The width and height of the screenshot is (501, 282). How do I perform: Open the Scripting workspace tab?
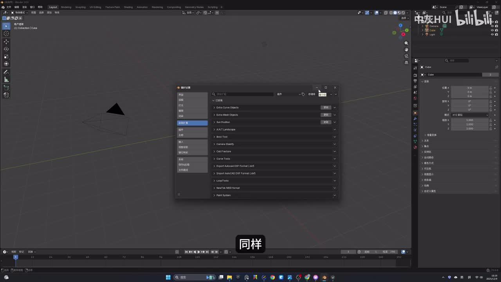point(213,7)
